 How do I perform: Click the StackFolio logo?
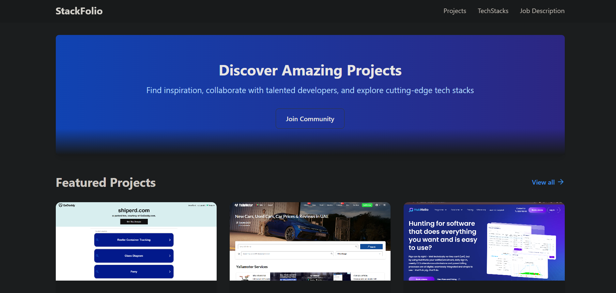point(79,11)
